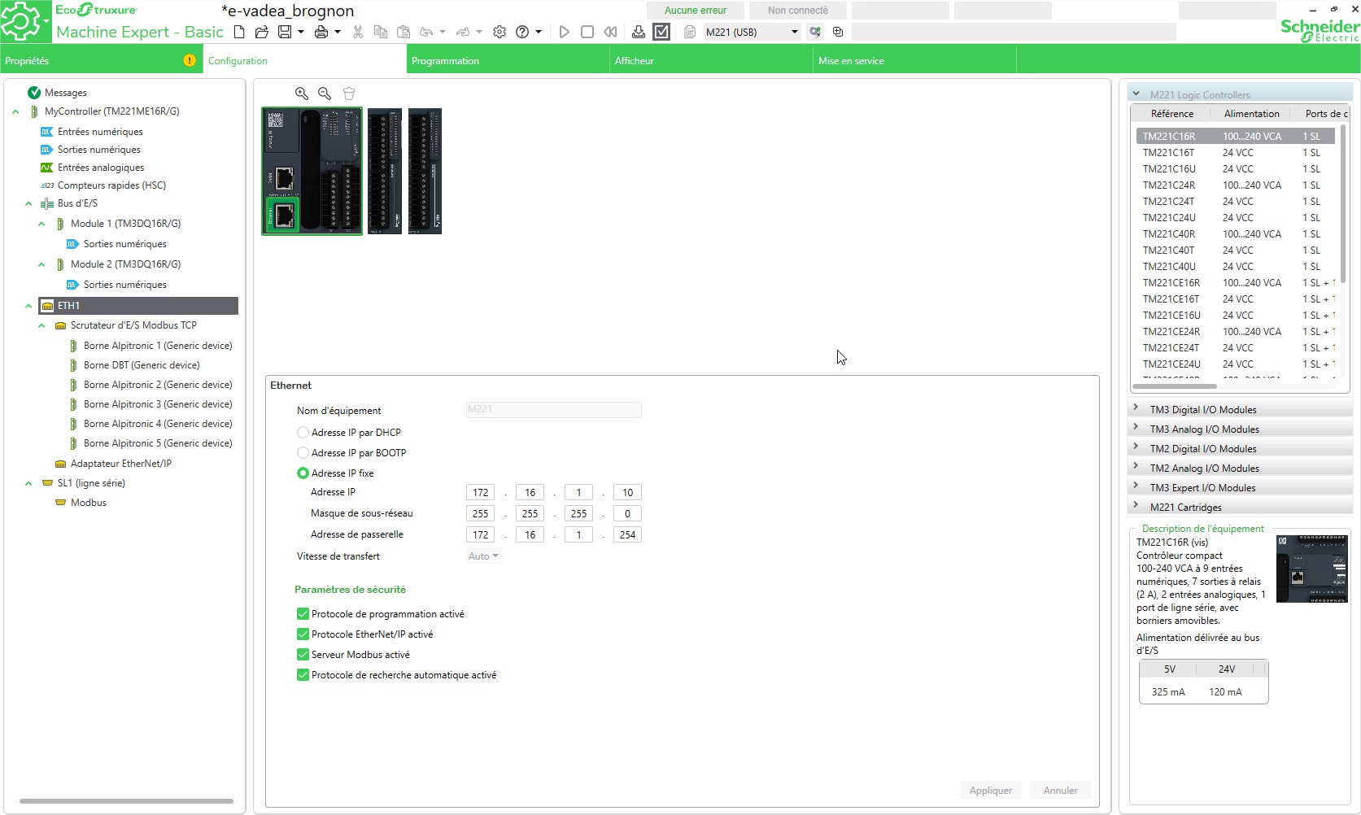This screenshot has height=815, width=1361.
Task: Click the zoom in magnifier icon
Action: point(302,94)
